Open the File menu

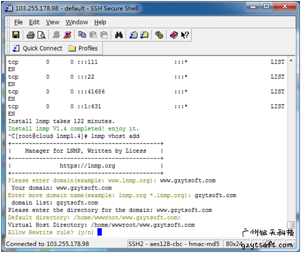pyautogui.click(x=18, y=22)
